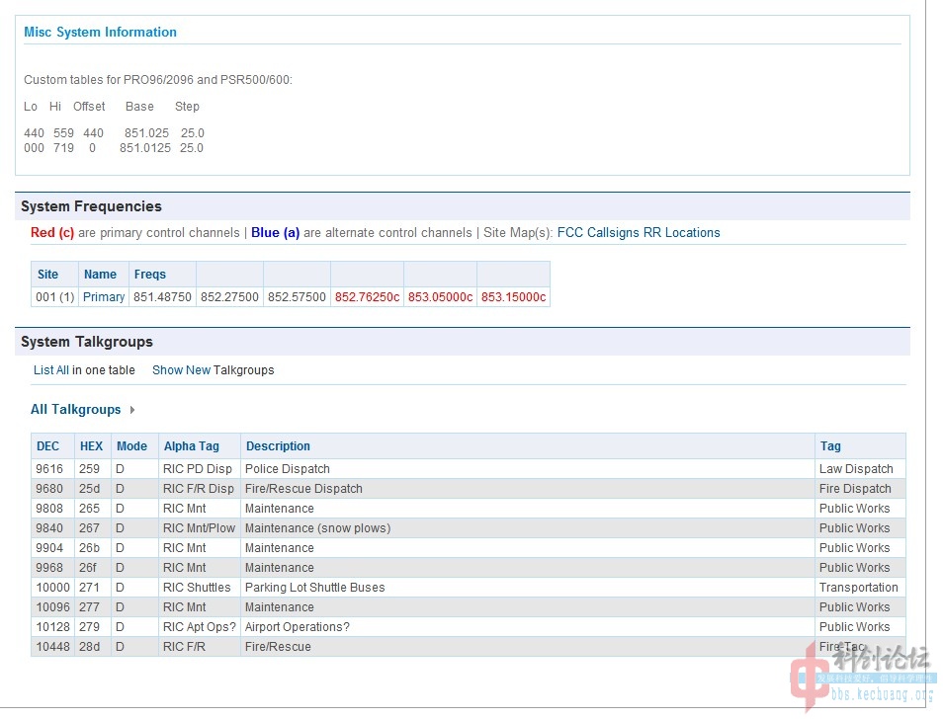This screenshot has width=943, height=719.
Task: Click the System Frequencies section heading
Action: tap(91, 206)
